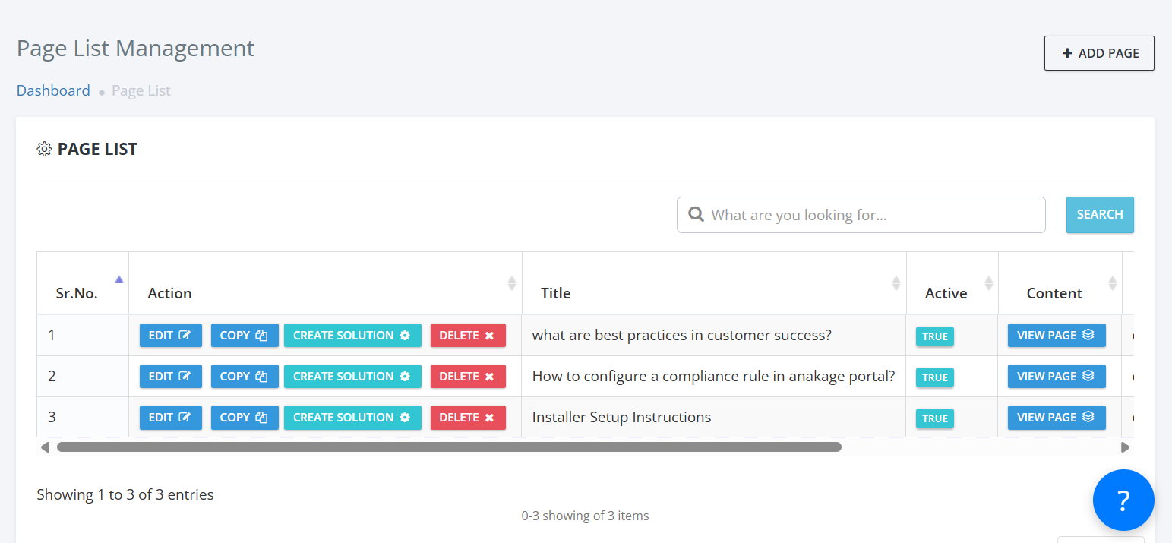Delete the compliance rule page in row 2
Viewport: 1172px width, 543px height.
tap(468, 377)
